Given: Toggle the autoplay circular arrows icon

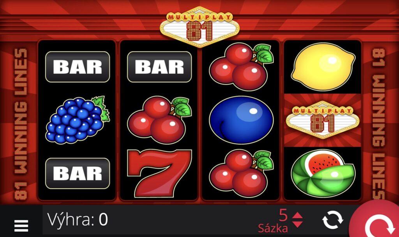Looking at the screenshot, I should 333,220.
